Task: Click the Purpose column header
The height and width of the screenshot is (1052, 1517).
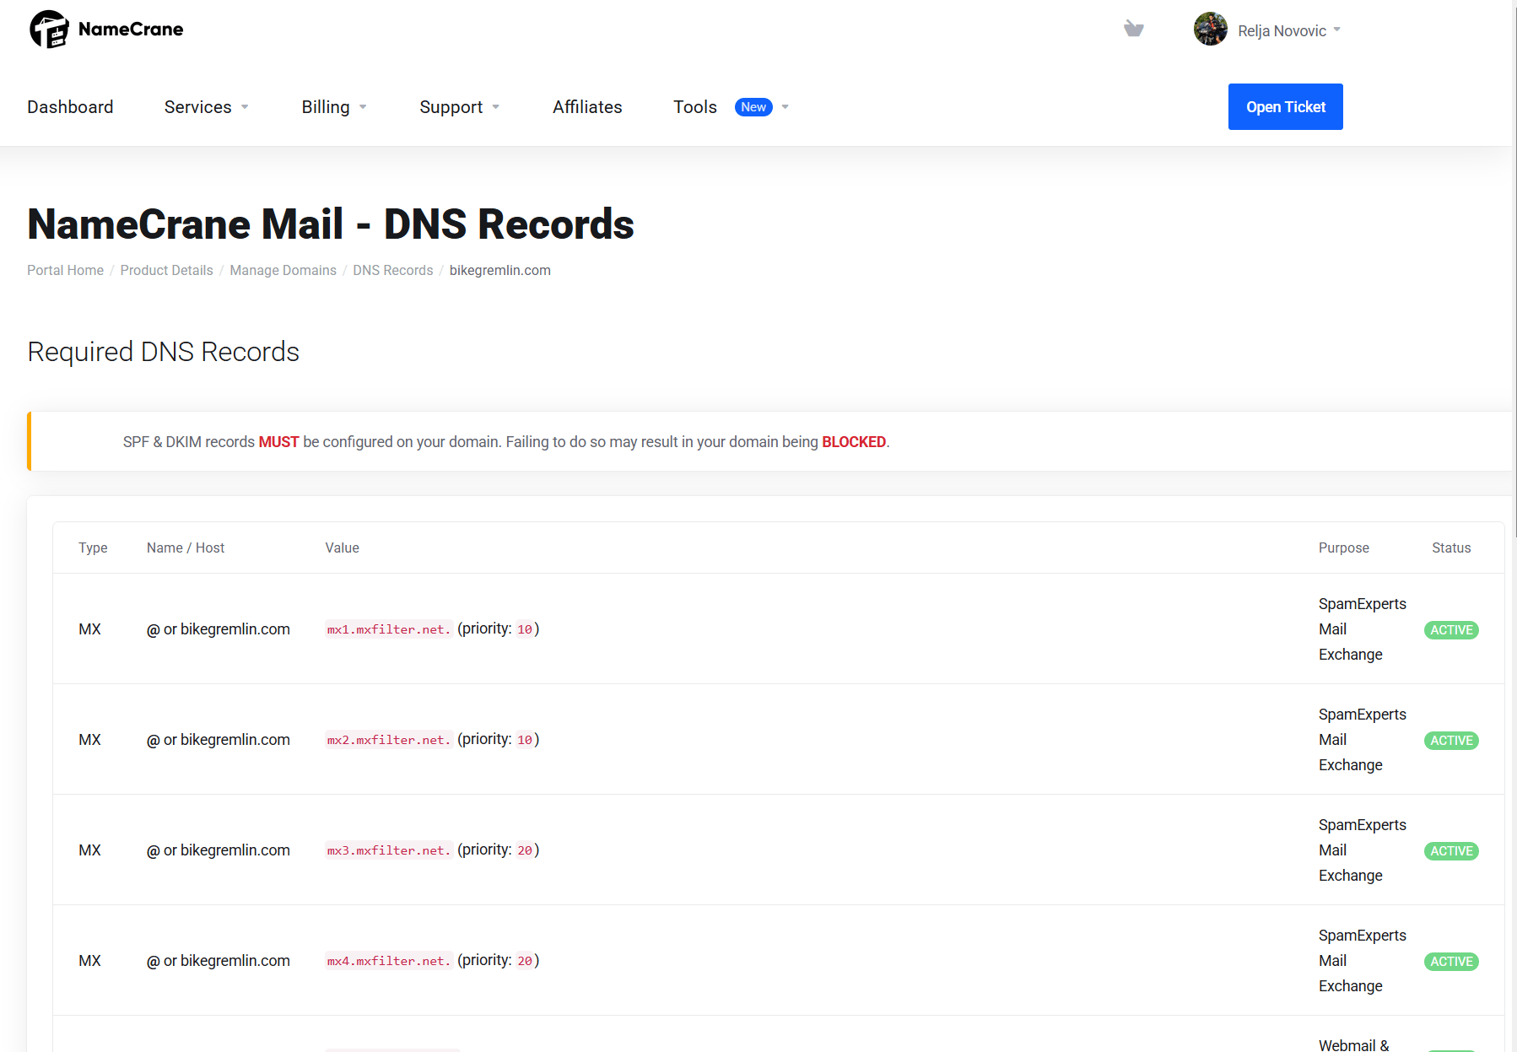Action: pyautogui.click(x=1344, y=548)
